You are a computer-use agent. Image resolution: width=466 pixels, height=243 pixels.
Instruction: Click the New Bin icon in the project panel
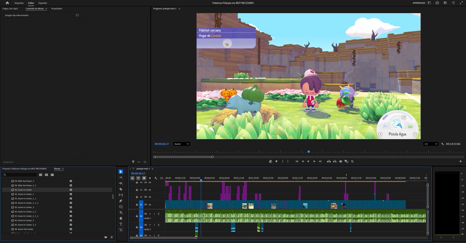(106, 237)
